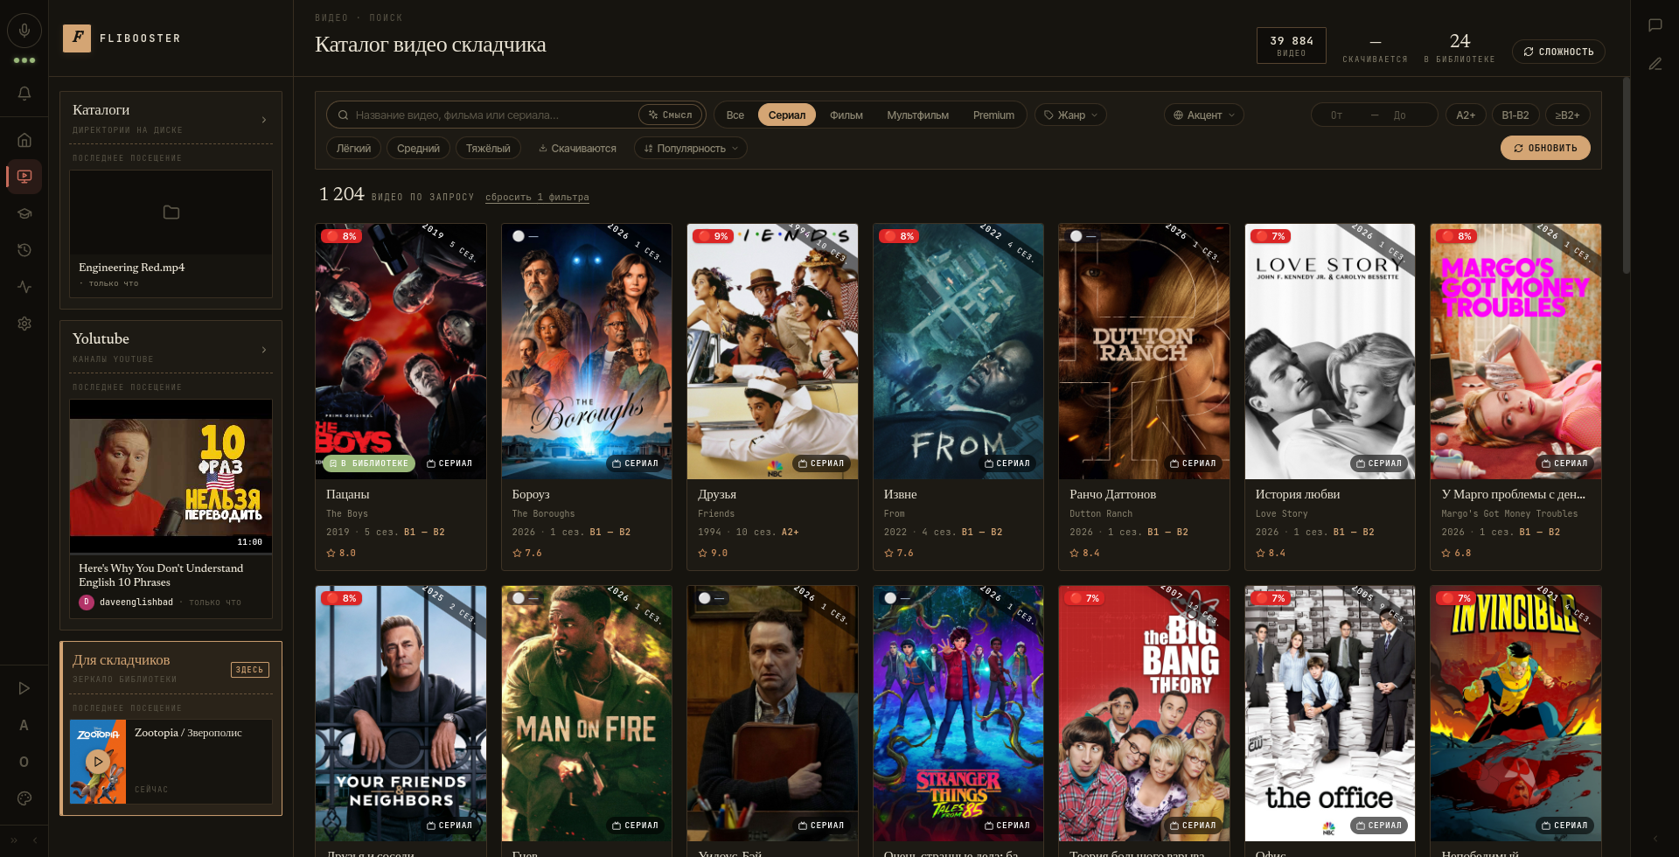Open the Жанр genre dropdown
This screenshot has width=1679, height=857.
pyautogui.click(x=1071, y=115)
